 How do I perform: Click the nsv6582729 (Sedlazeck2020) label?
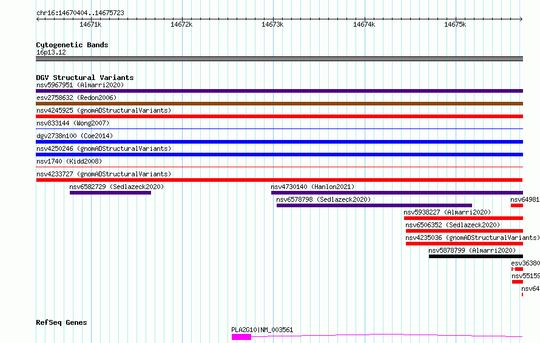116,187
